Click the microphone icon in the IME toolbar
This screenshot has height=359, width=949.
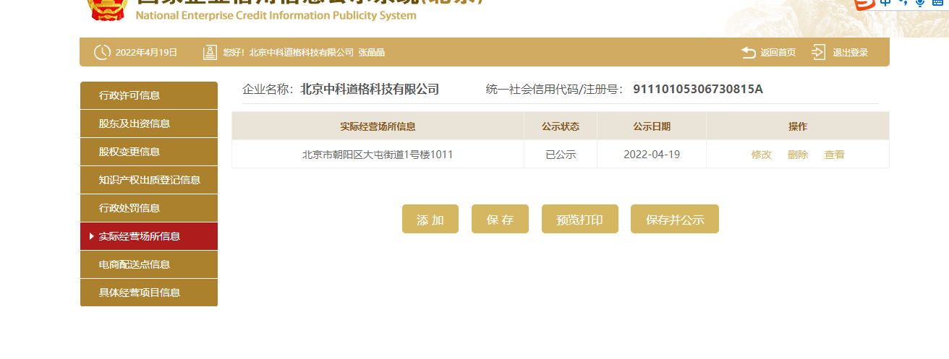pos(920,3)
